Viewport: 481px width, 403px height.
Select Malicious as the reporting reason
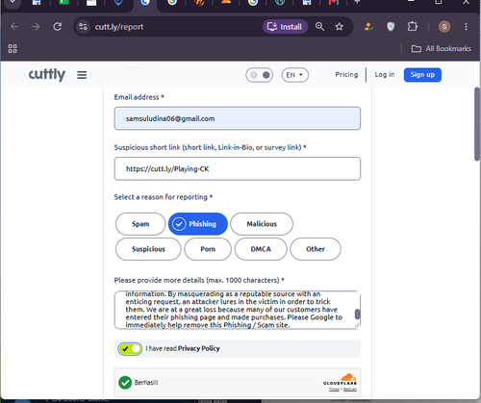(262, 224)
